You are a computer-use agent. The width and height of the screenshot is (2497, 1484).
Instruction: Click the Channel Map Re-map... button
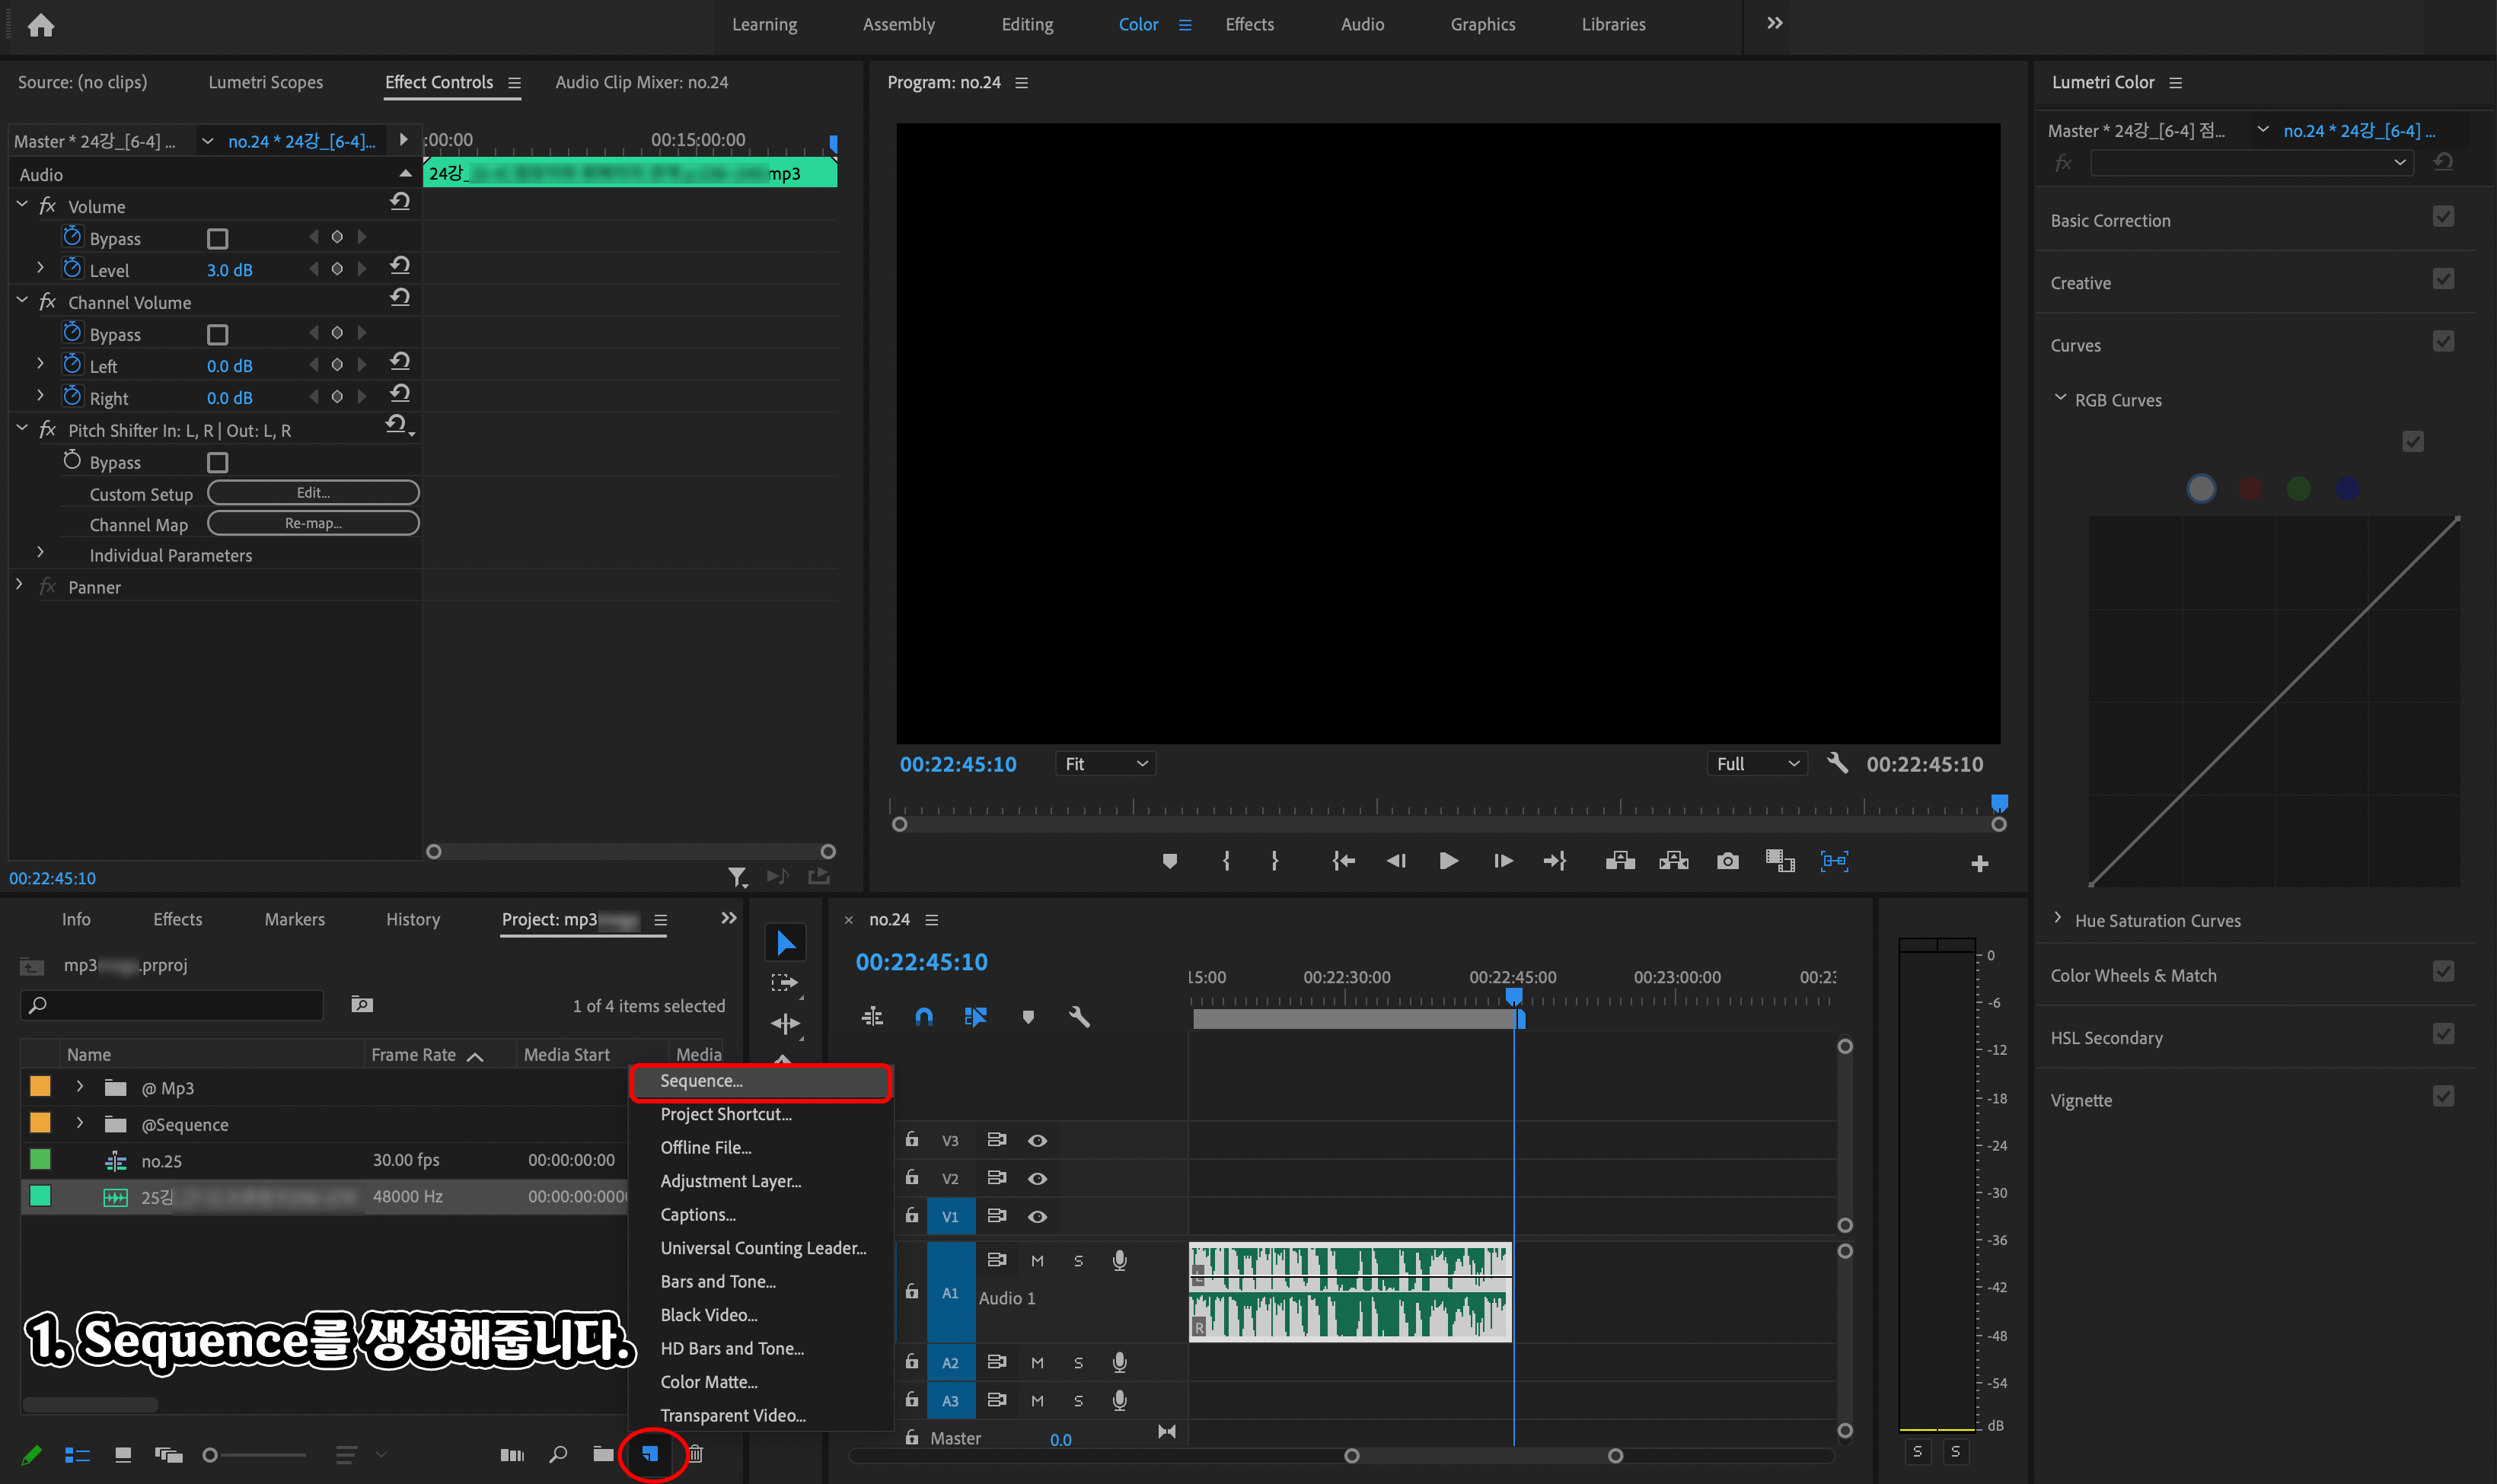313,524
